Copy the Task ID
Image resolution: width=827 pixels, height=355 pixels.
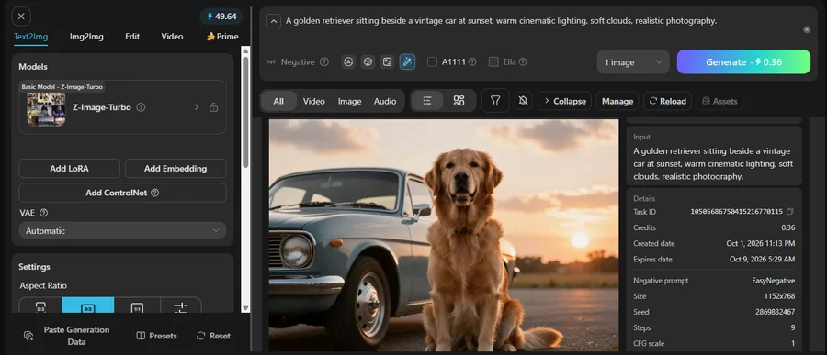(x=789, y=212)
